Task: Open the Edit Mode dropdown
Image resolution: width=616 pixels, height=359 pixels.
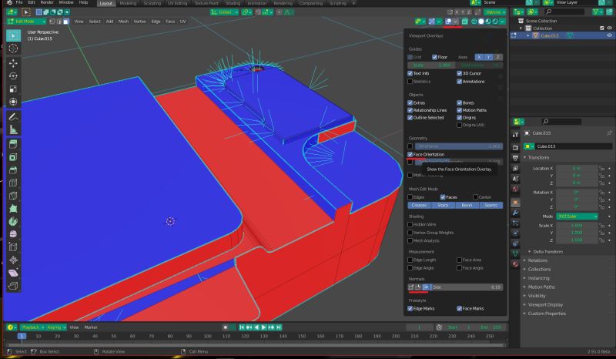Action: [27, 22]
